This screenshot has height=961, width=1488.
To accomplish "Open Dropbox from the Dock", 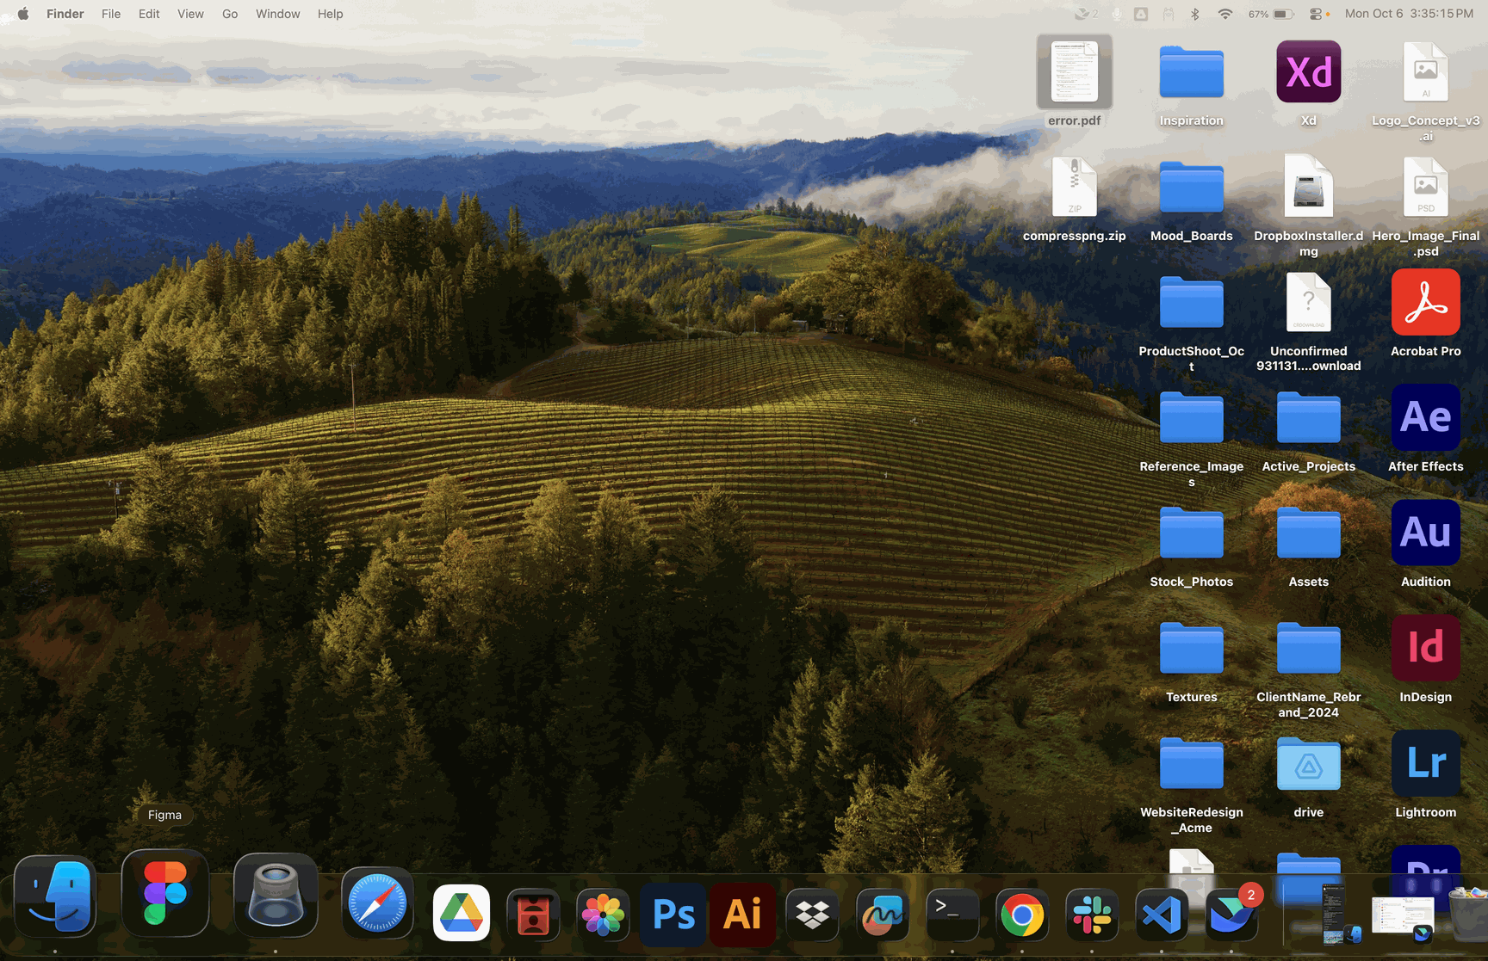I will [x=812, y=914].
